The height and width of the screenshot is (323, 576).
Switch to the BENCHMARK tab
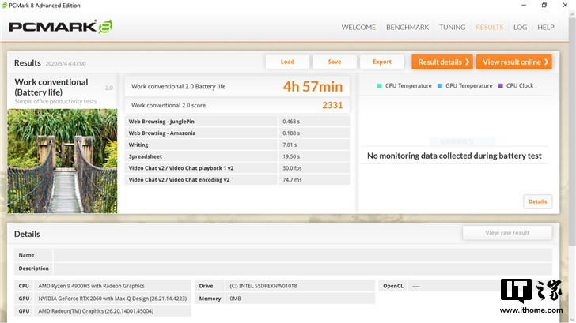coord(407,27)
